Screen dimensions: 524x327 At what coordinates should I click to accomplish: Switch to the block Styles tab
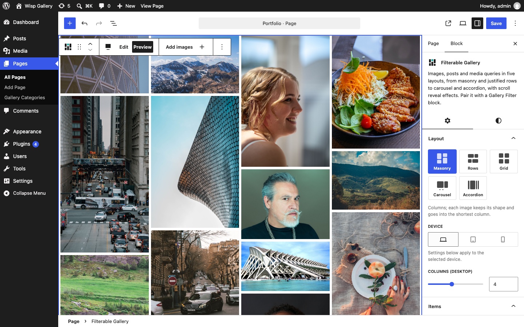[499, 121]
